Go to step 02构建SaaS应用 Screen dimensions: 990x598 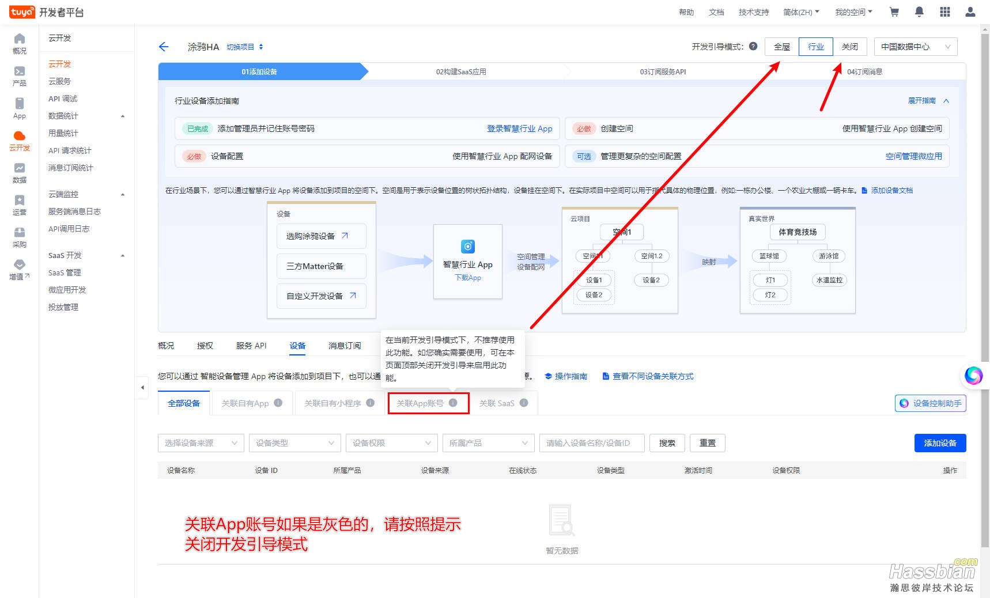coord(461,72)
